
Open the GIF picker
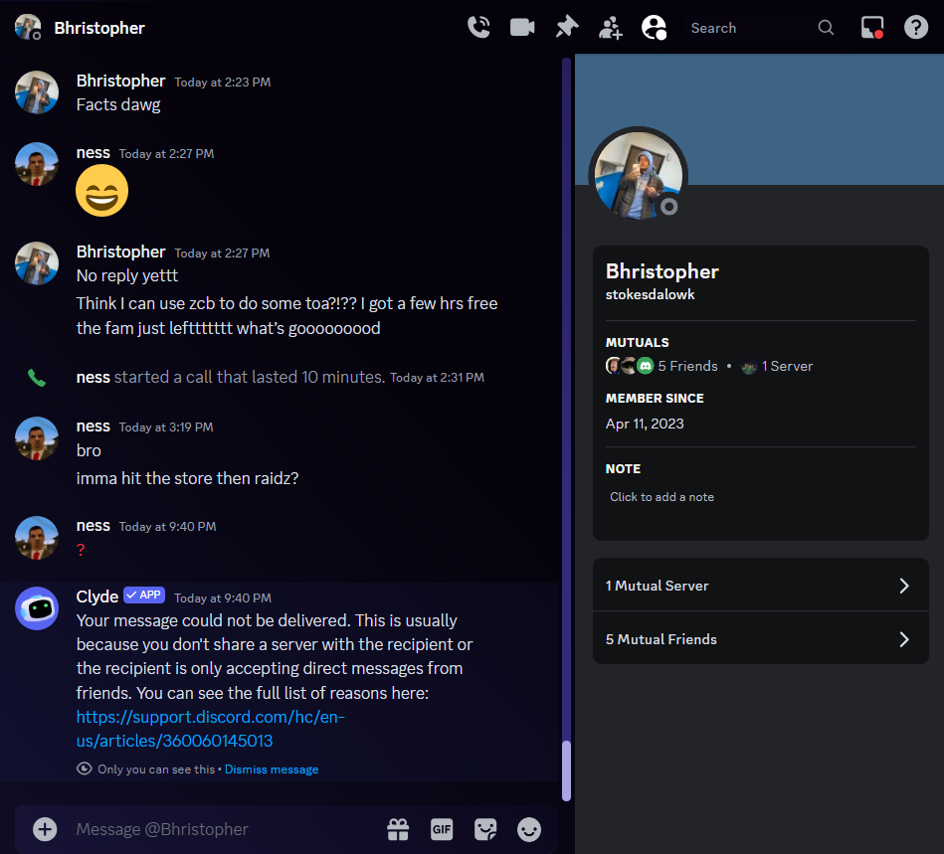tap(442, 829)
